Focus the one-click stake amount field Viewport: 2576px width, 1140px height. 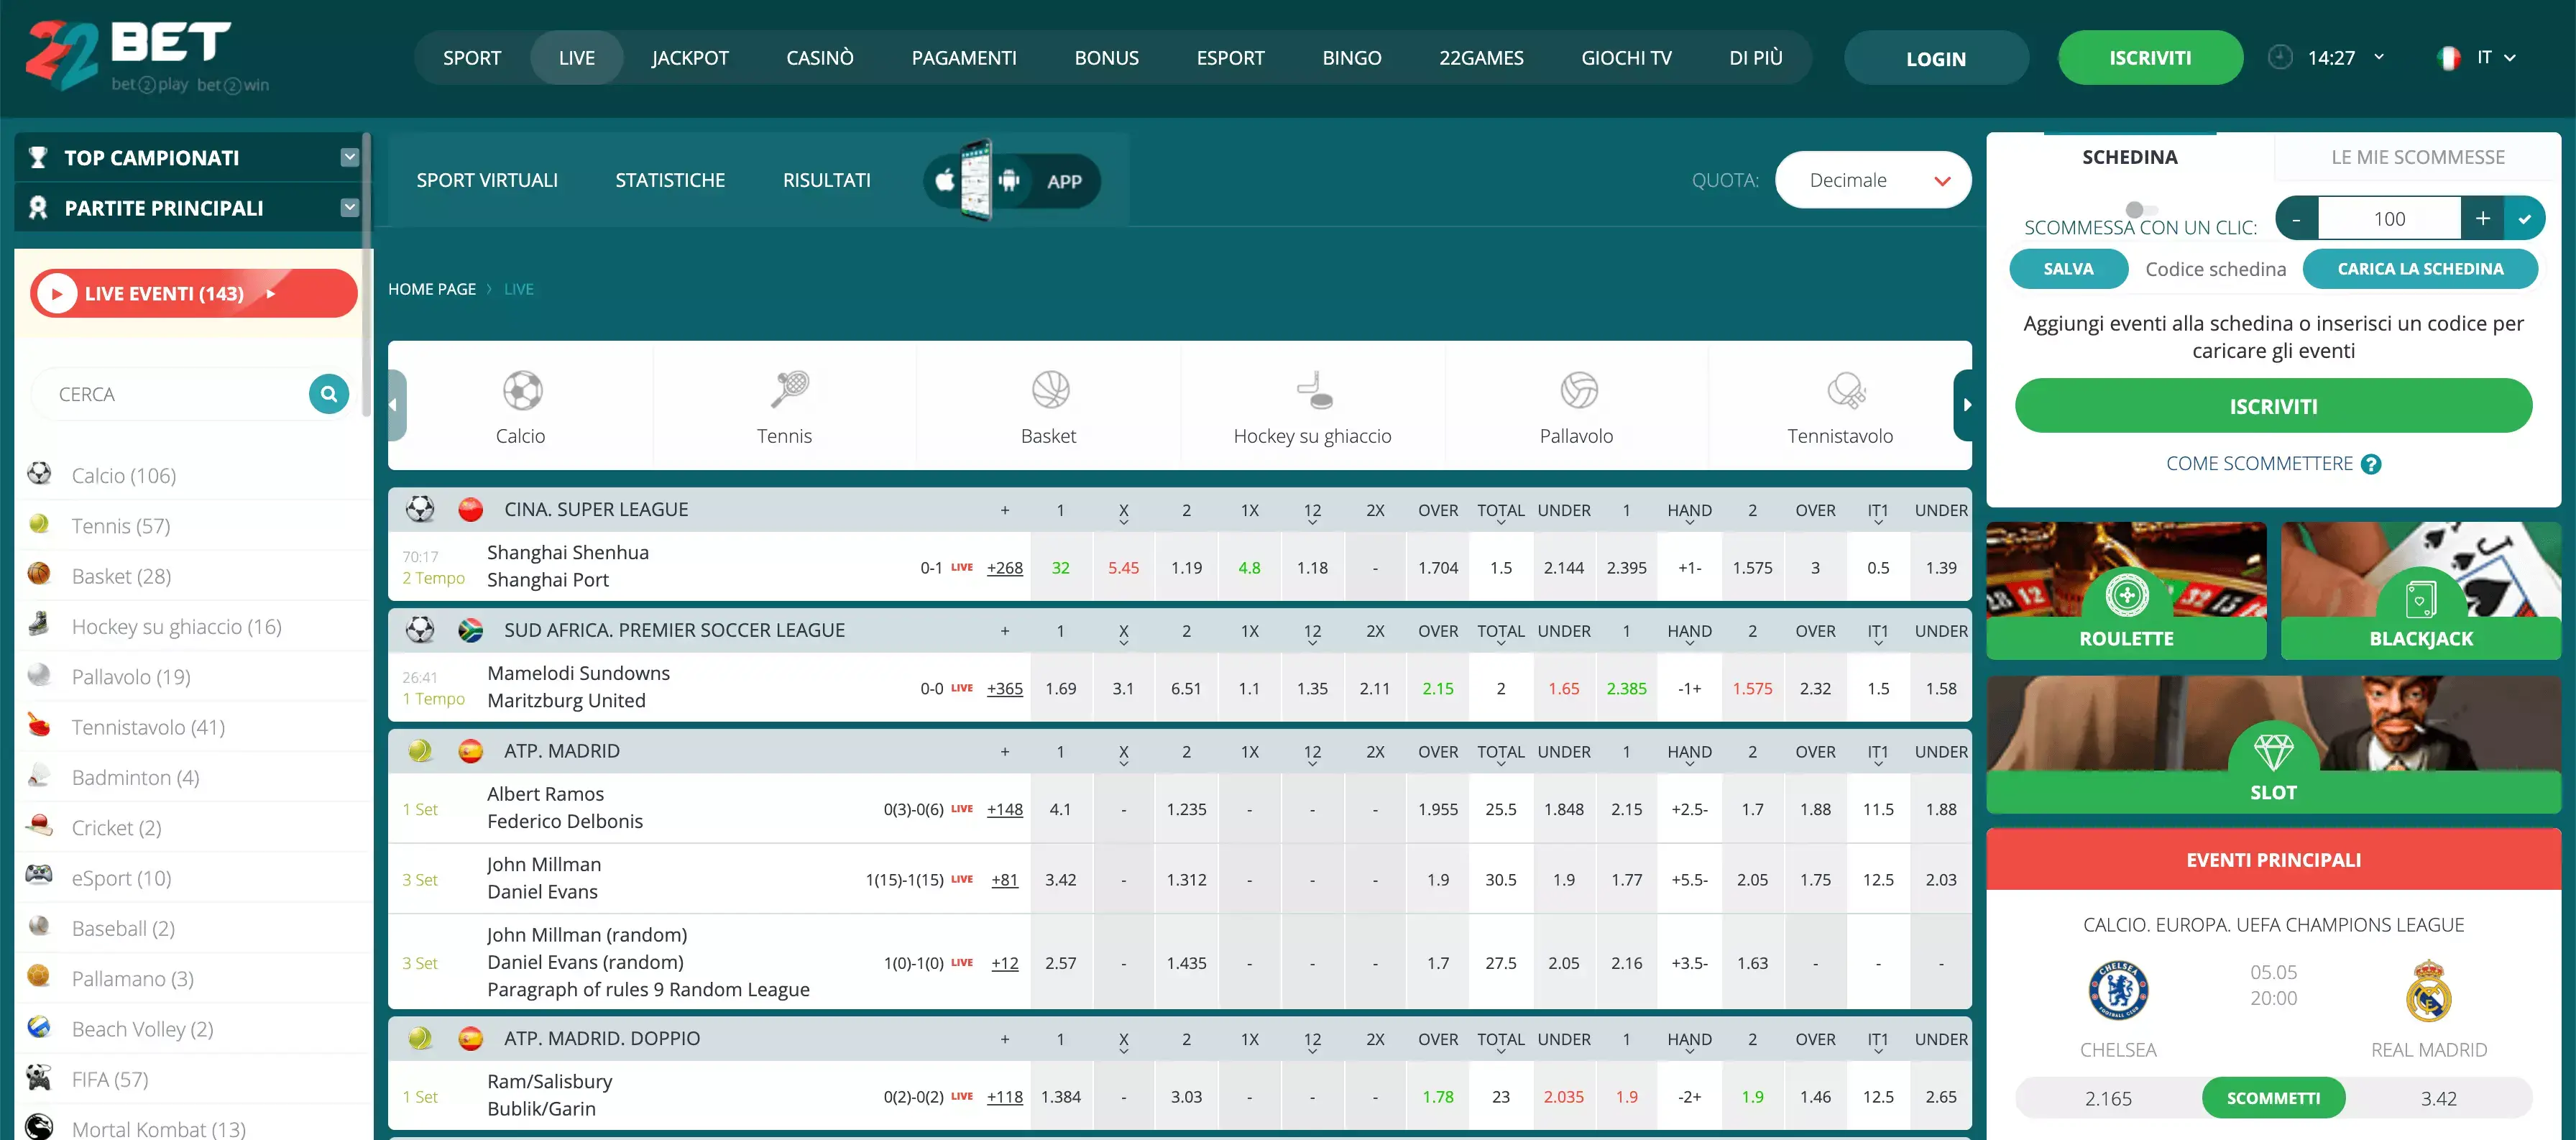coord(2389,219)
